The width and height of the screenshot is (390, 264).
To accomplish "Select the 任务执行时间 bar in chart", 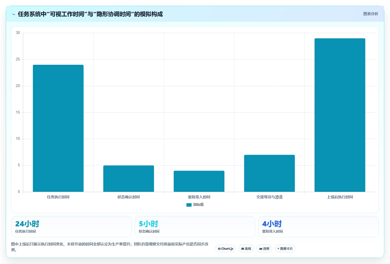I will [x=58, y=128].
